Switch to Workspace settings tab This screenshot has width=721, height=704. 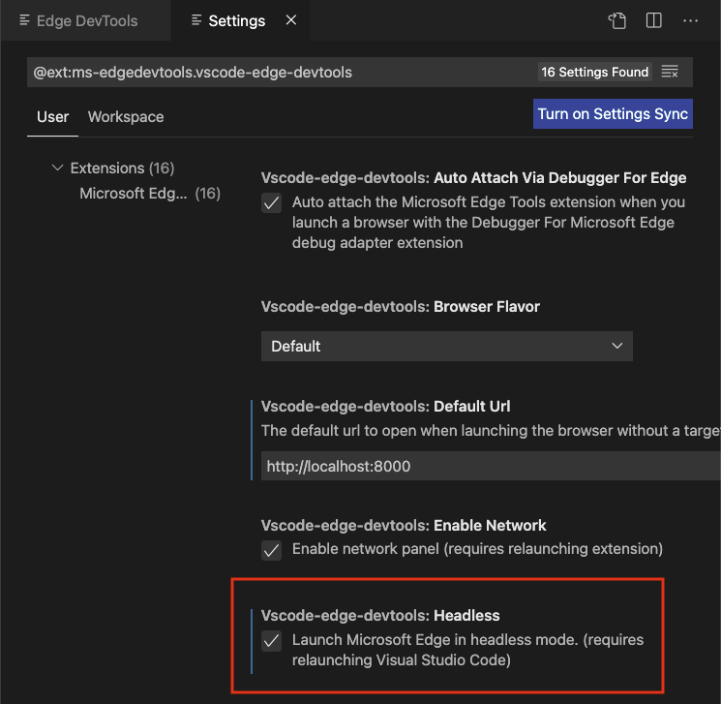[x=126, y=117]
